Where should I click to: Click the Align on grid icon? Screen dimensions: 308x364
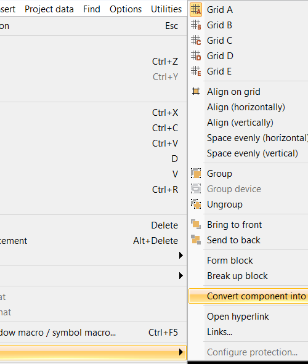(196, 92)
